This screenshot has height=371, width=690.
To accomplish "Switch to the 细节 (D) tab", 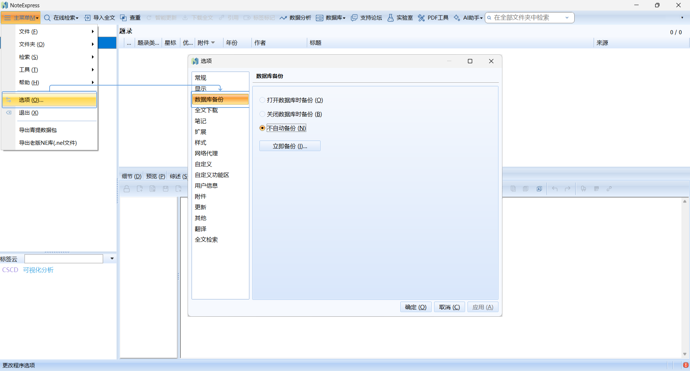I will click(x=132, y=176).
